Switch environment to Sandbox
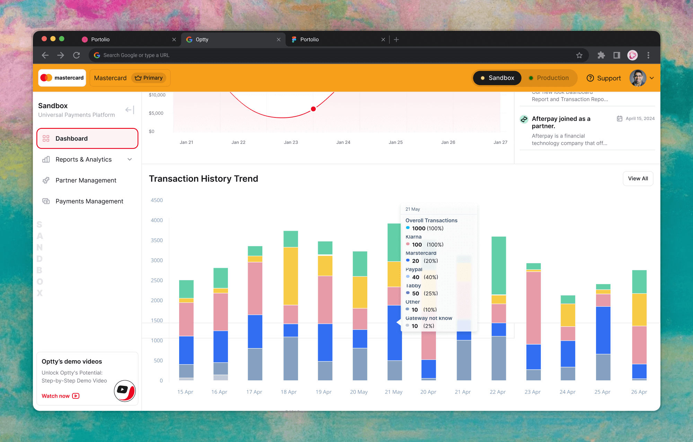693x442 pixels. 497,78
